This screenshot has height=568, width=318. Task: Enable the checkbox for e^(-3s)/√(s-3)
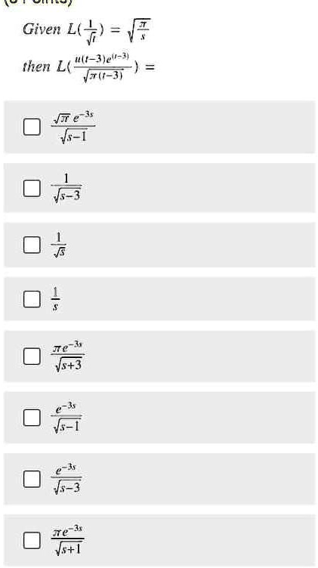(32, 479)
